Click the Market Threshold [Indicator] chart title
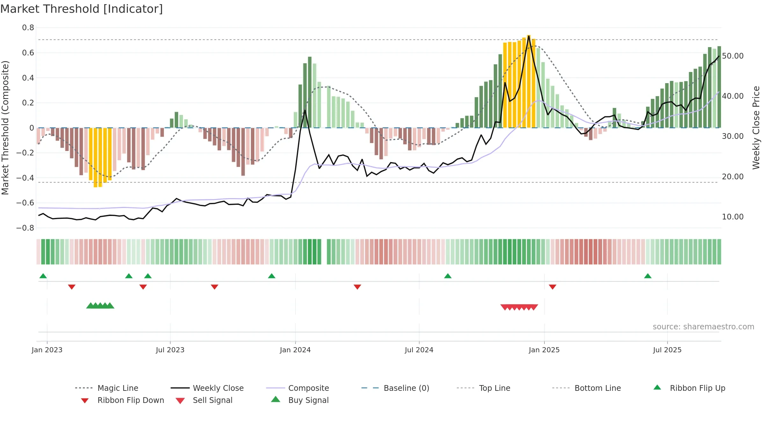 [x=82, y=9]
